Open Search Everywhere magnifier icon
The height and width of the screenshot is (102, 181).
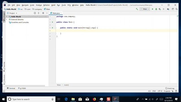tap(176, 9)
